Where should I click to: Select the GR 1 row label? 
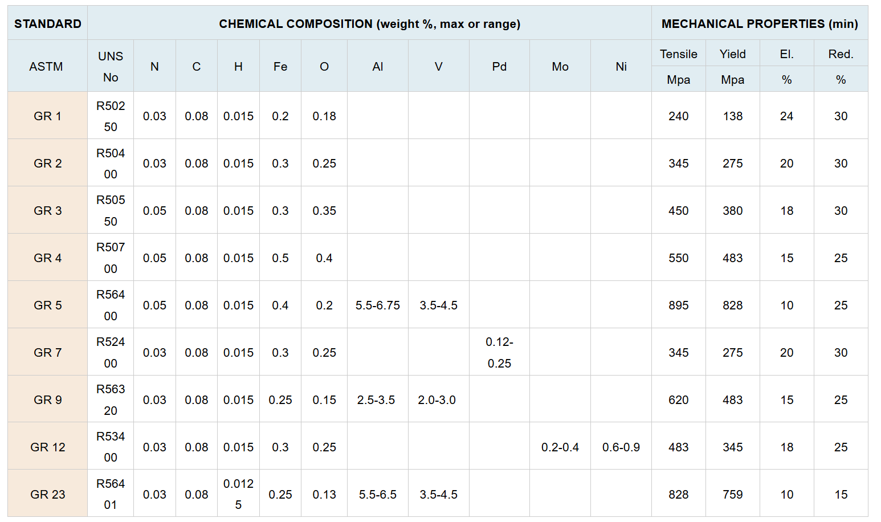[x=48, y=116]
